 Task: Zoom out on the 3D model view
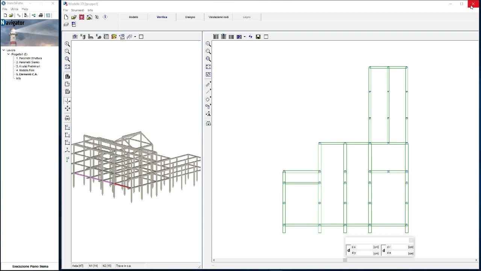click(67, 52)
